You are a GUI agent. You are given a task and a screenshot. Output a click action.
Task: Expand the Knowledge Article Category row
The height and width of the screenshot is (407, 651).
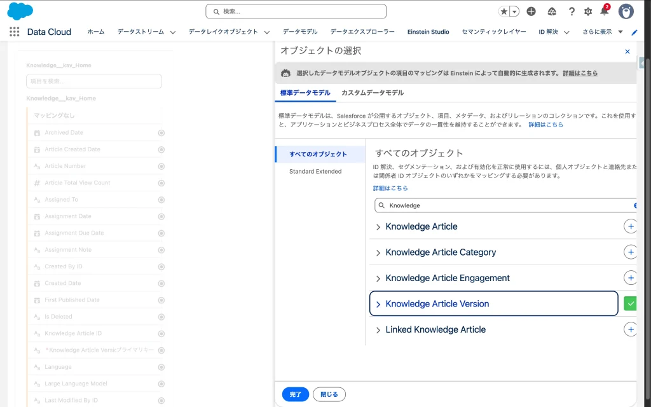click(x=378, y=253)
